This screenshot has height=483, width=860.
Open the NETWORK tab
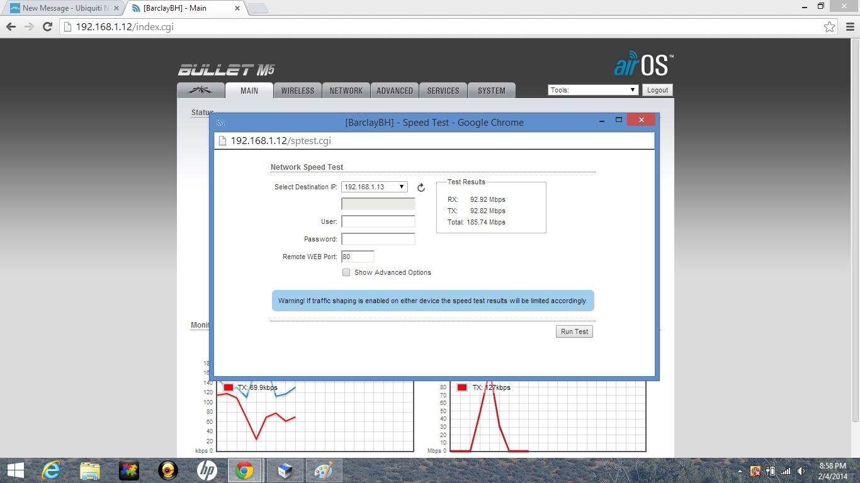click(346, 91)
